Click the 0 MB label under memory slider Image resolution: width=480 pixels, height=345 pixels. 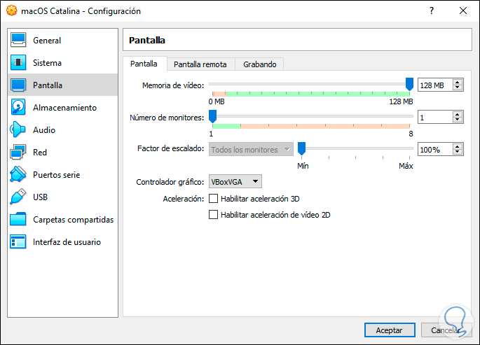pyautogui.click(x=217, y=101)
